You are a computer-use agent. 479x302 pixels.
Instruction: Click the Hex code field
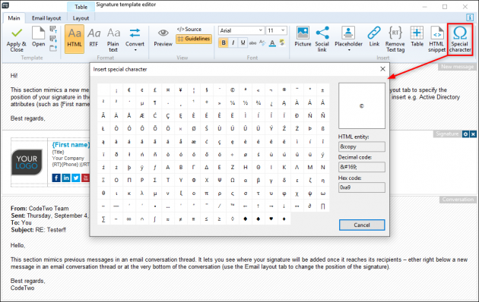point(362,187)
